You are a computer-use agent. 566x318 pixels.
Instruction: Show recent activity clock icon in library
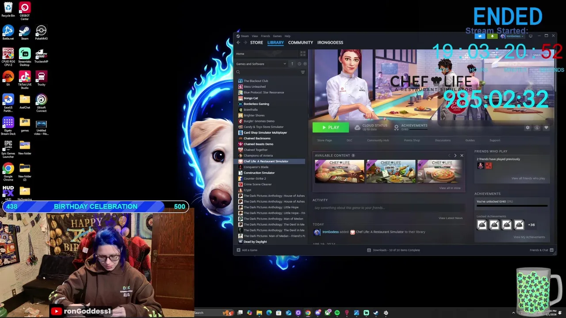click(299, 64)
